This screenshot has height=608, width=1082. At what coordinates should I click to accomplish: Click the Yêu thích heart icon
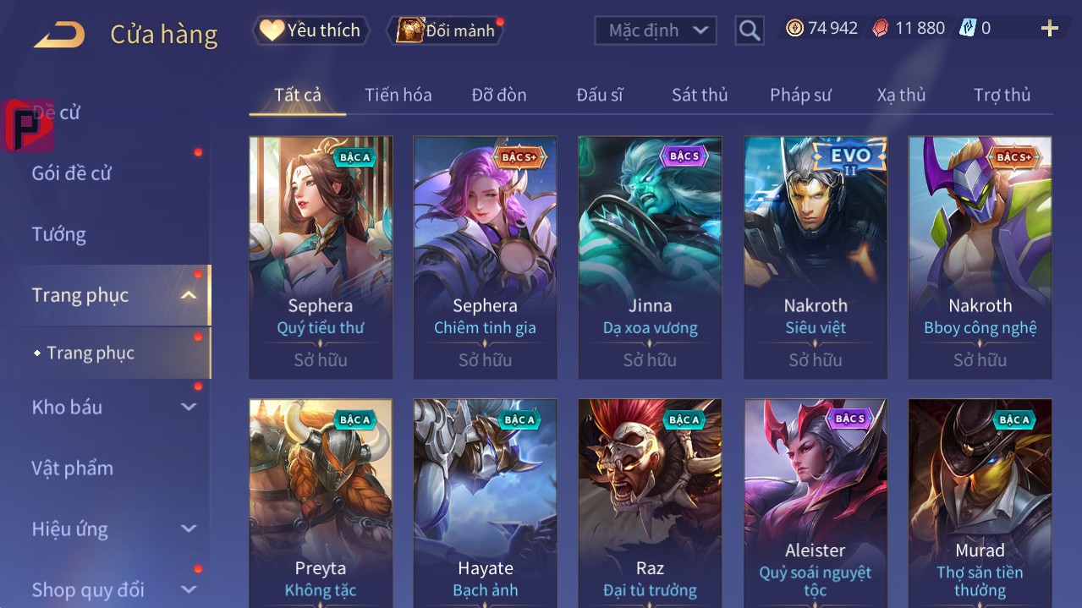click(272, 30)
